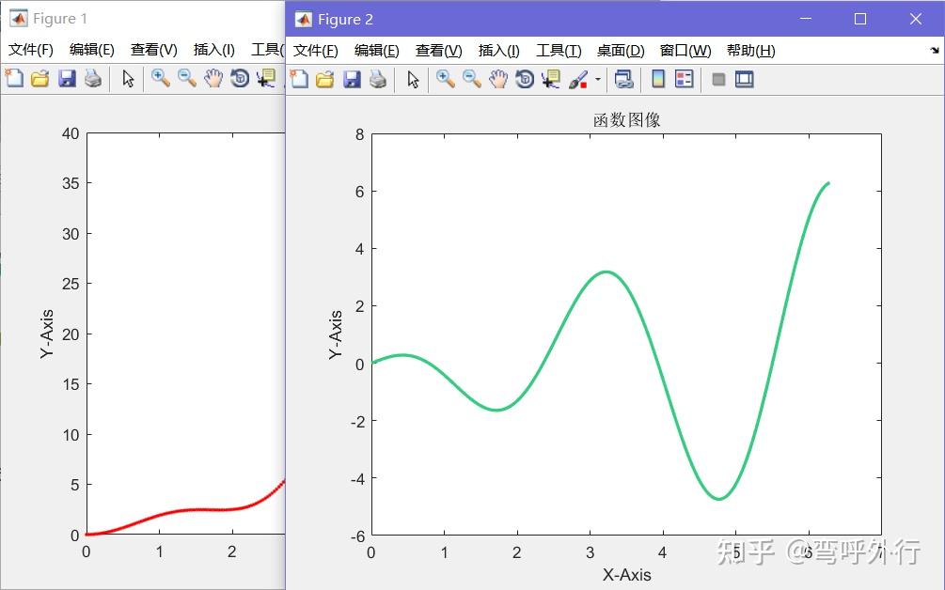Enable Rotate 3D tool in Figure 2

(x=525, y=79)
